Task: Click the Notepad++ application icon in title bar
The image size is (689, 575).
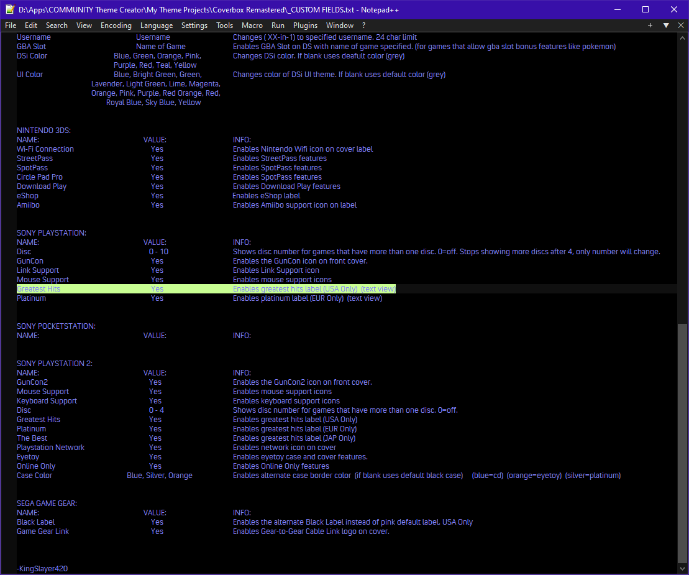Action: coord(10,9)
